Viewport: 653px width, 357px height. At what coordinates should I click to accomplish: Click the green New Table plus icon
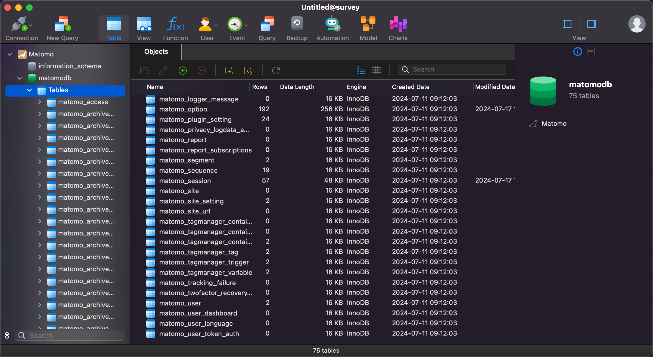click(182, 71)
